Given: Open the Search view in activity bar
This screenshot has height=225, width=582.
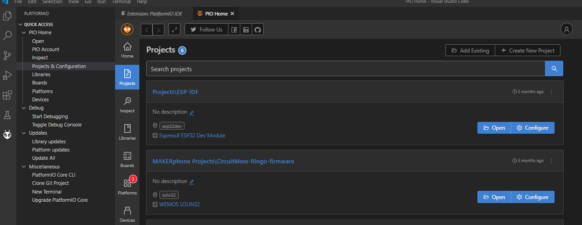Looking at the screenshot, I should point(7,36).
